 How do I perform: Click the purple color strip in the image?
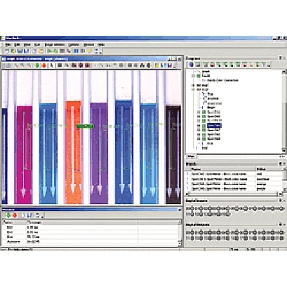pyautogui.click(x=99, y=153)
